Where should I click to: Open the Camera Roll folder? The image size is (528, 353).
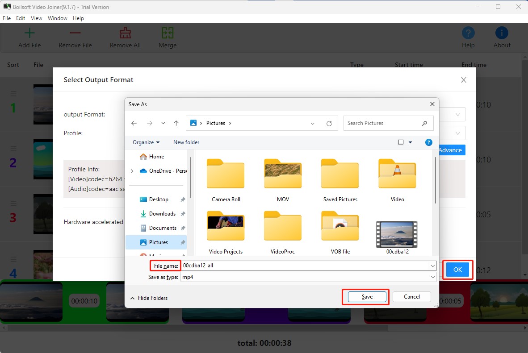click(226, 180)
